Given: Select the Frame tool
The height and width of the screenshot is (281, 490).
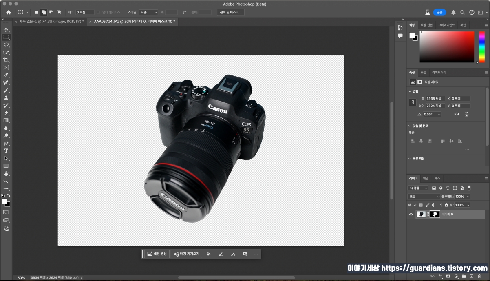Looking at the screenshot, I should 6,68.
